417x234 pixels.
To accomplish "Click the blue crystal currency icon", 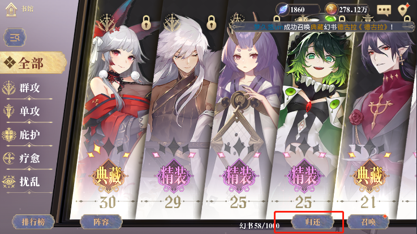I will [282, 10].
